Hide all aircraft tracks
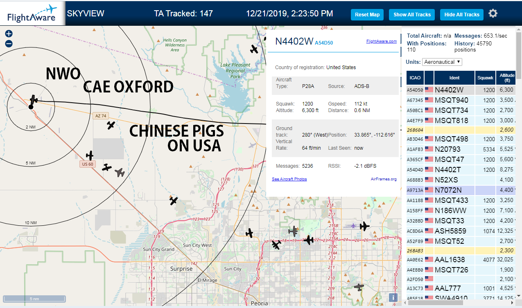Image resolution: width=522 pixels, height=308 pixels. 462,15
